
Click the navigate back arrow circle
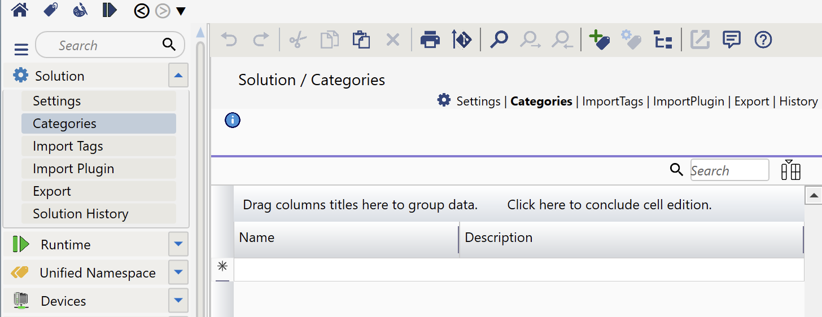(142, 10)
